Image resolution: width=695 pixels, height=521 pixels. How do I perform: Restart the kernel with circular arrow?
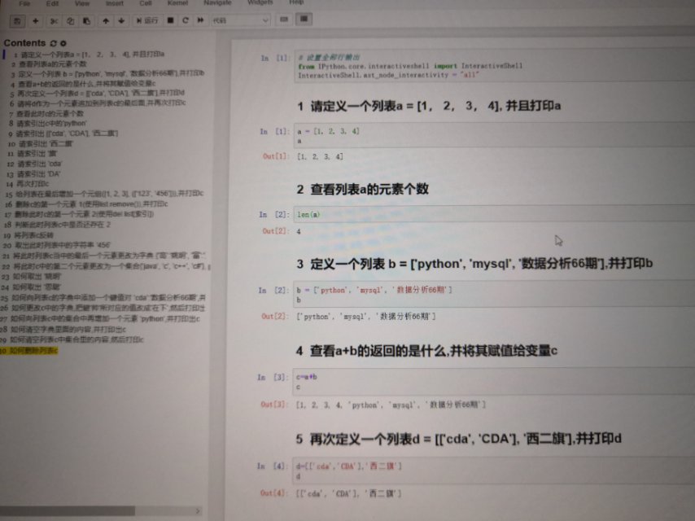click(x=186, y=20)
